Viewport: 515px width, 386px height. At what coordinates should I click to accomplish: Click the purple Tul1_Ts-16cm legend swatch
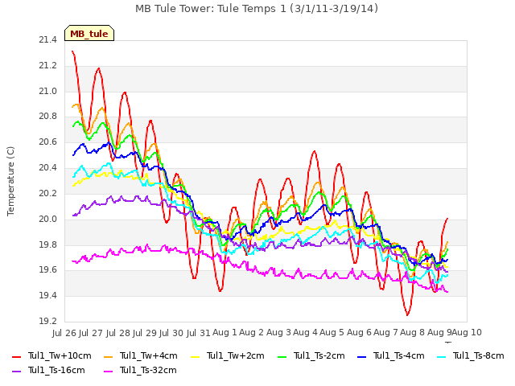tap(16, 371)
